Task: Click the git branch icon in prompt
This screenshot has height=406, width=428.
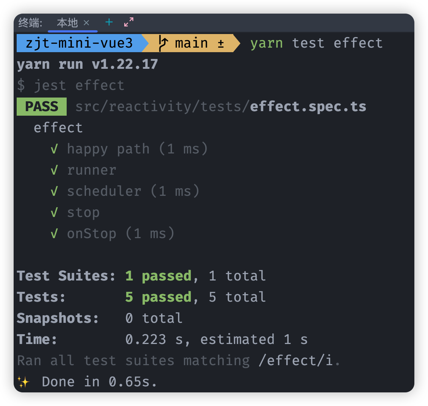Action: coord(163,43)
